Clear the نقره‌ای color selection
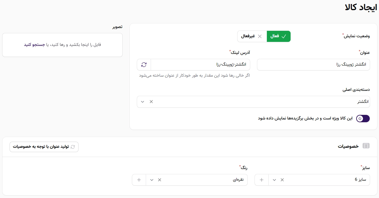Viewport: 379px width, 198px height. pyautogui.click(x=159, y=180)
